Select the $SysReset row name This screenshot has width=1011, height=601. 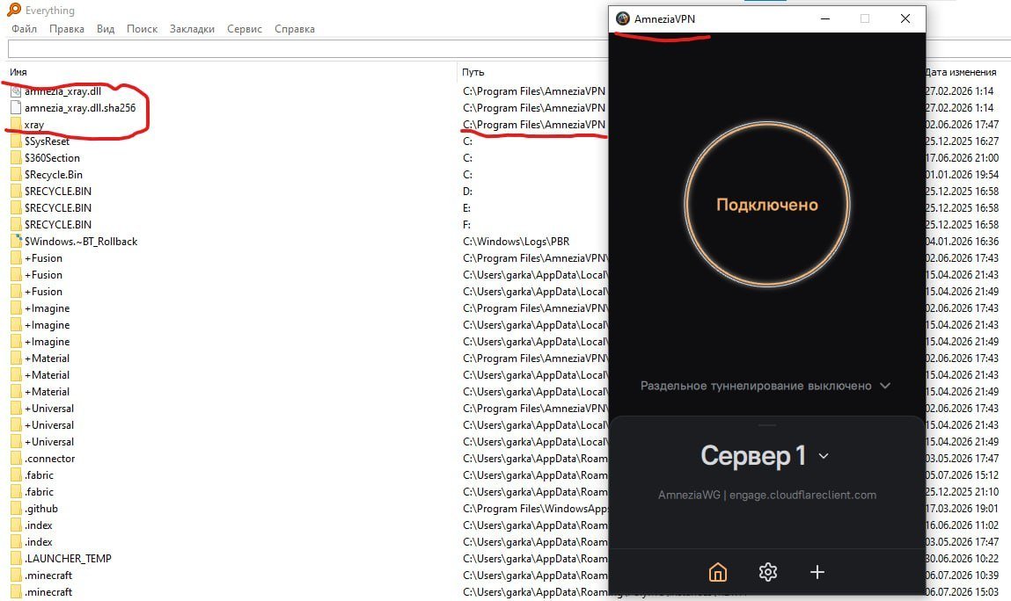(x=47, y=141)
